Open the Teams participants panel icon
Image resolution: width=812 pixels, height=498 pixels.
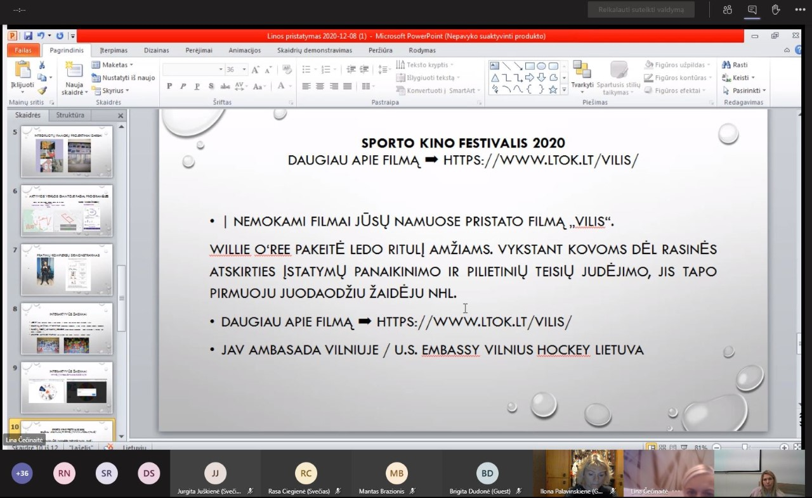[728, 10]
